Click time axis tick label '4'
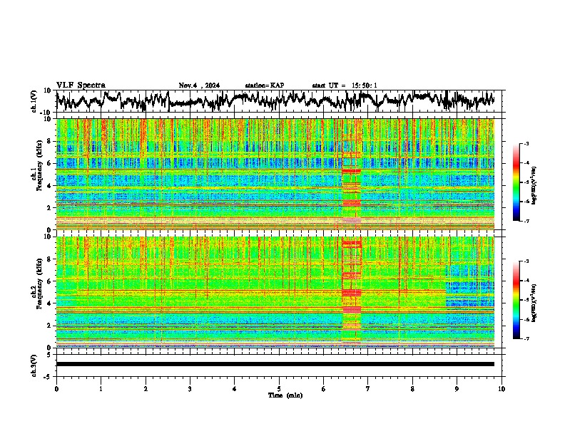Viewport: 565px width, 436px height. [234, 389]
